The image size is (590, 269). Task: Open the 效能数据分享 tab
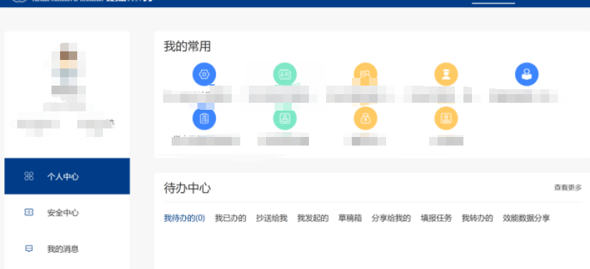coord(526,218)
